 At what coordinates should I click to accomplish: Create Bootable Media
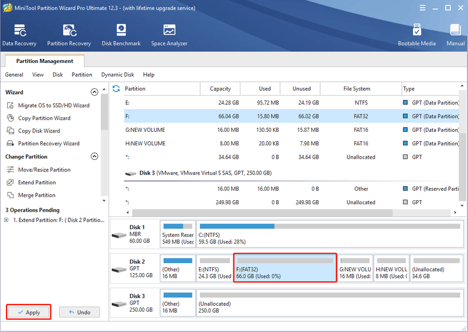click(417, 35)
